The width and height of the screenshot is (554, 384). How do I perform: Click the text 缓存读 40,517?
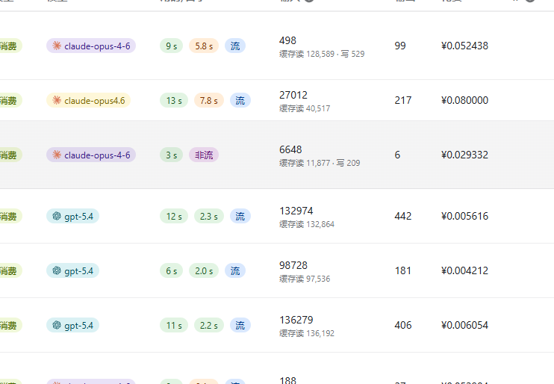click(305, 108)
